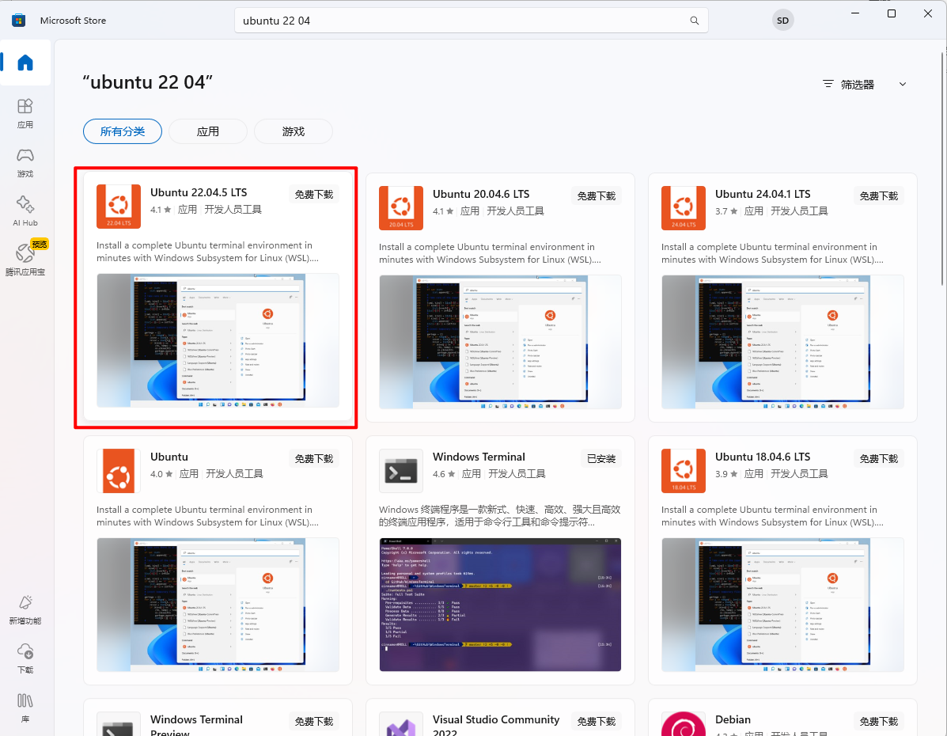Select the 应用 filter tab
The width and height of the screenshot is (947, 736).
click(x=208, y=131)
